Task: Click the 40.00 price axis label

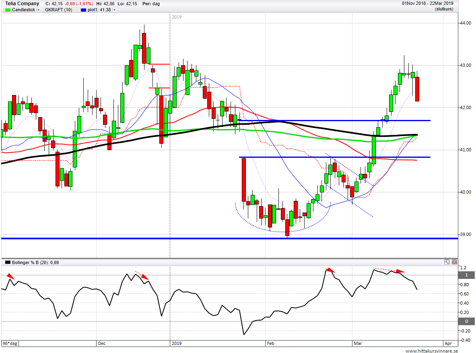Action: point(466,192)
